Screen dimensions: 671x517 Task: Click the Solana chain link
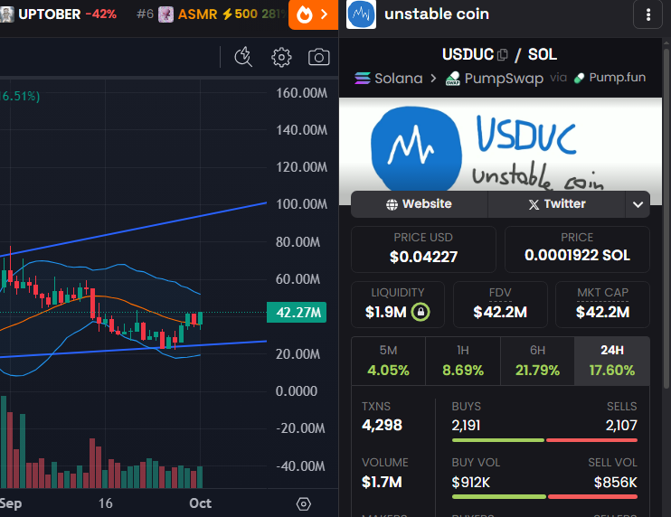tap(389, 78)
